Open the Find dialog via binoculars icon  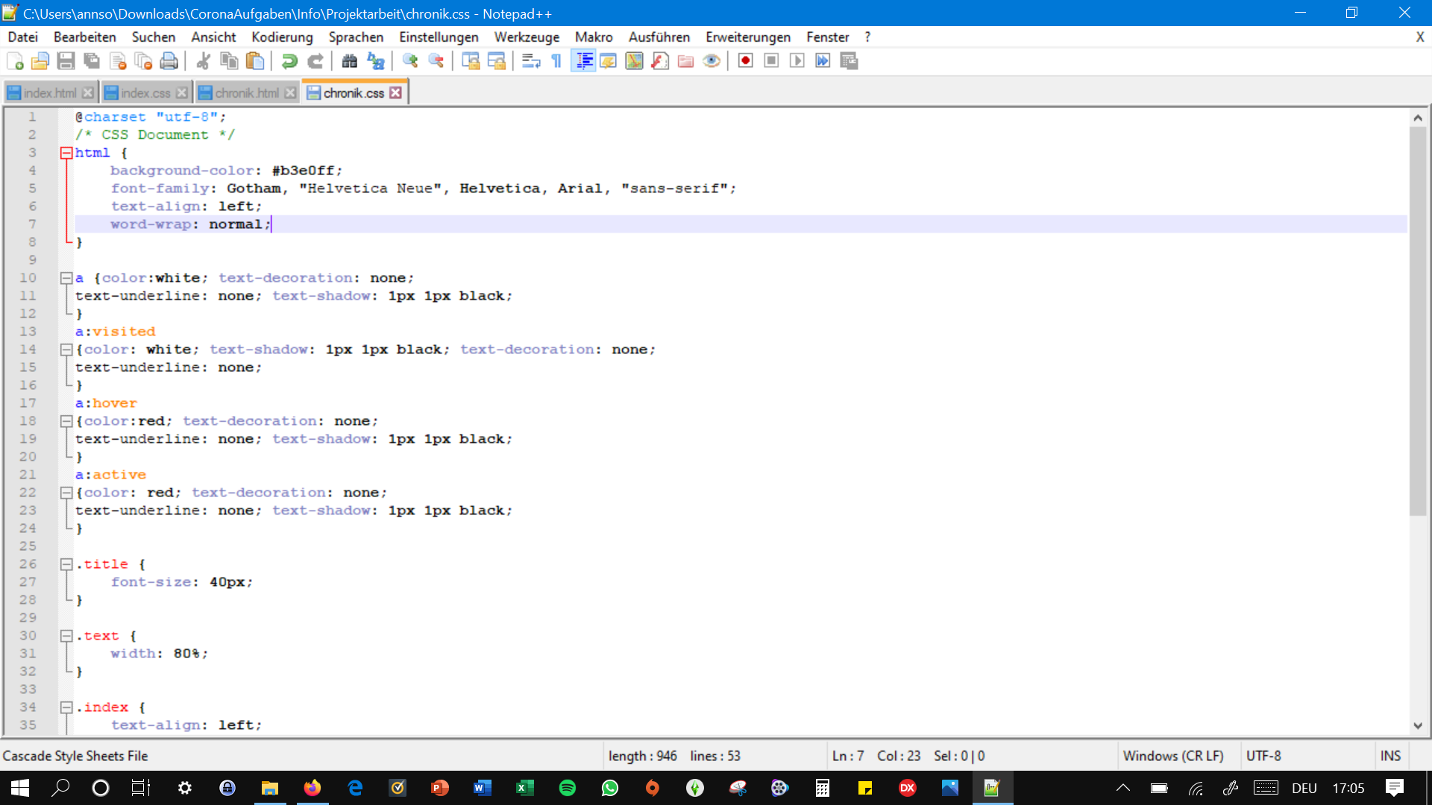349,60
